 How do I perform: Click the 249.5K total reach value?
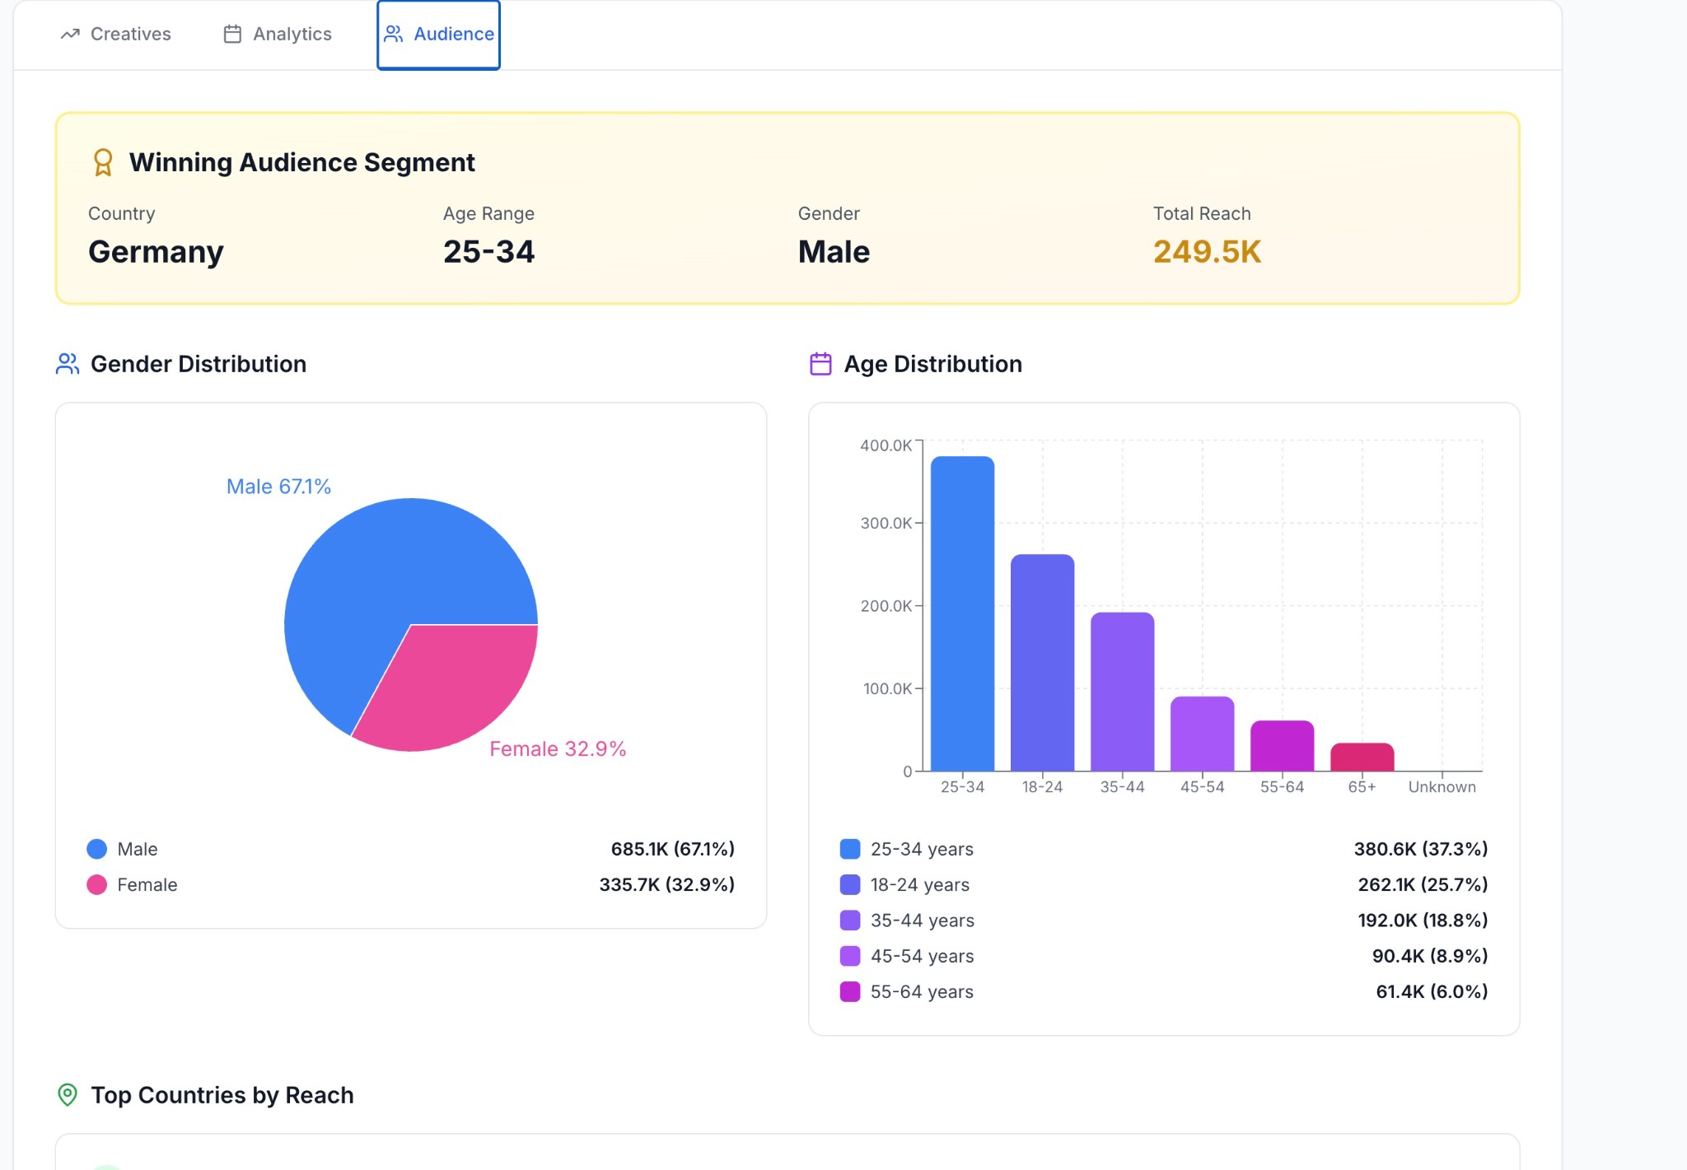click(x=1207, y=252)
